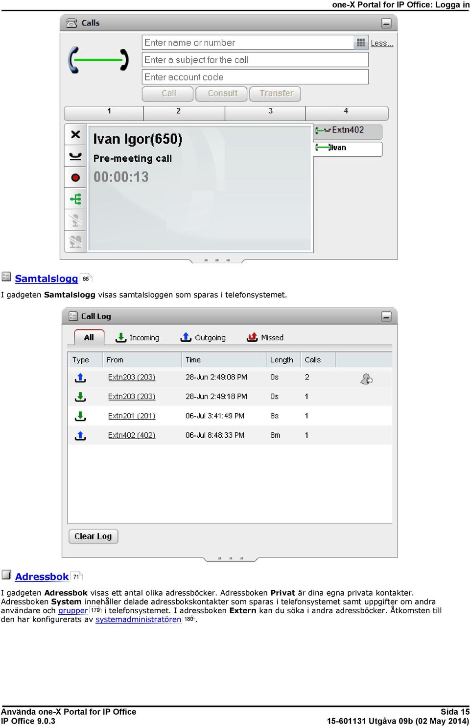Screen dimensions: 470x727
Task: Click the Samtalslogg section icon
Action: pos(6,277)
